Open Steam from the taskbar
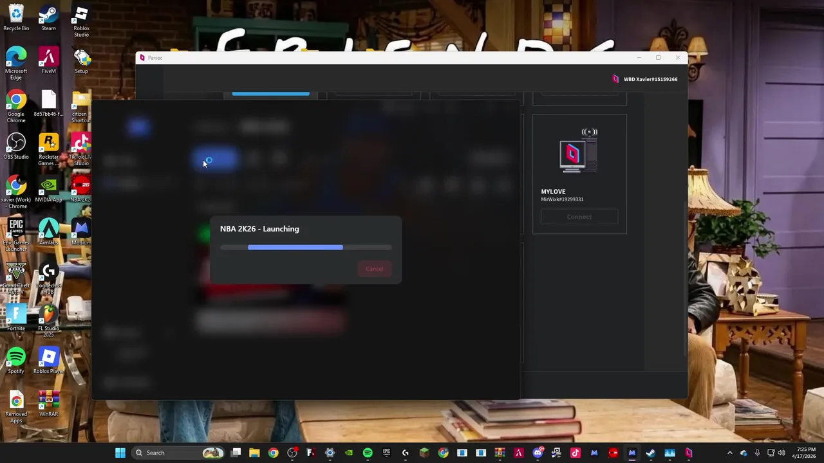Image resolution: width=824 pixels, height=463 pixels. tap(651, 453)
